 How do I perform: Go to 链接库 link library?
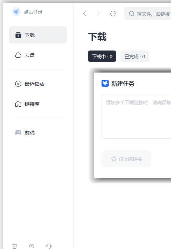point(38,104)
